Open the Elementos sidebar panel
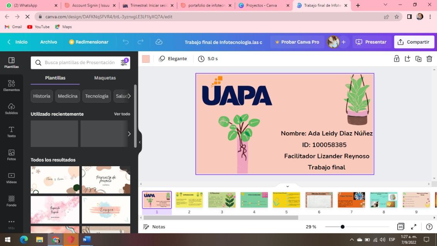Viewport: 437px width, 246px height. pos(12,86)
